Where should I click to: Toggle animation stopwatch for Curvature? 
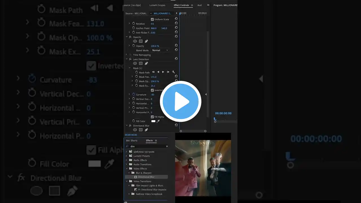(134, 94)
